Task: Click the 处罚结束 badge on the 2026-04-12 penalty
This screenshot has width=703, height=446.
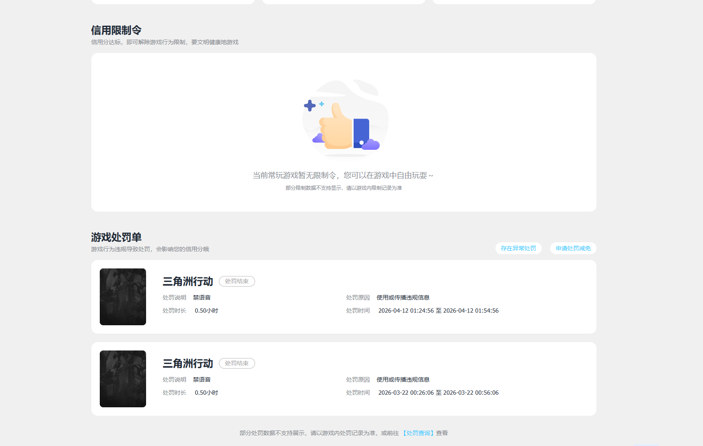Action: tap(237, 281)
